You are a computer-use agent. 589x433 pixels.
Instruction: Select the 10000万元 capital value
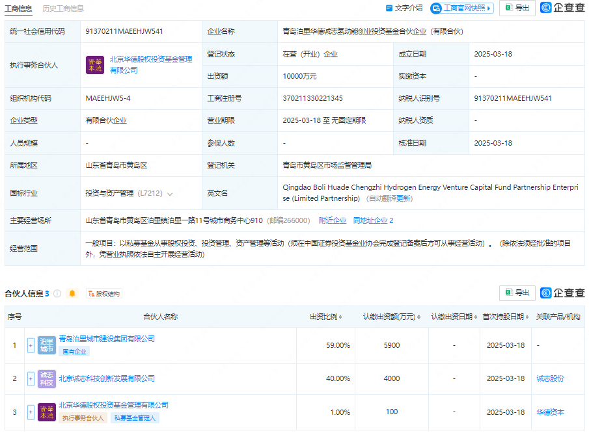[x=299, y=76]
